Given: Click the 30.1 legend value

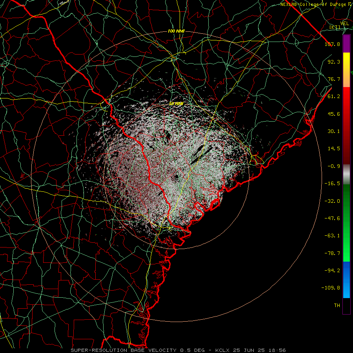Looking at the screenshot, I should [x=334, y=131].
